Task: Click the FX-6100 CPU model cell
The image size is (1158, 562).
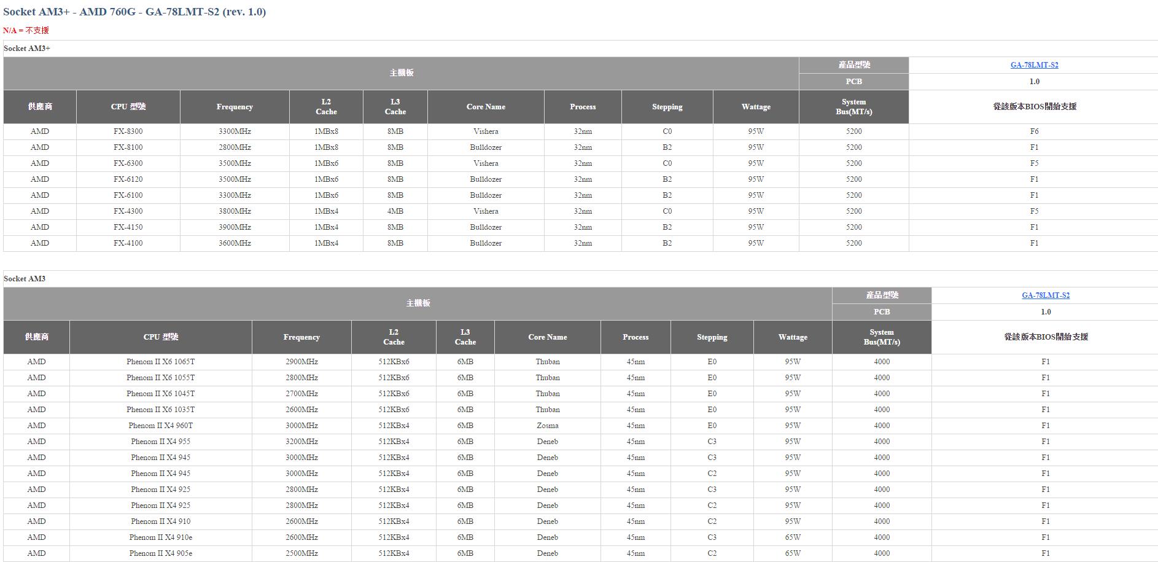Action: 128,195
